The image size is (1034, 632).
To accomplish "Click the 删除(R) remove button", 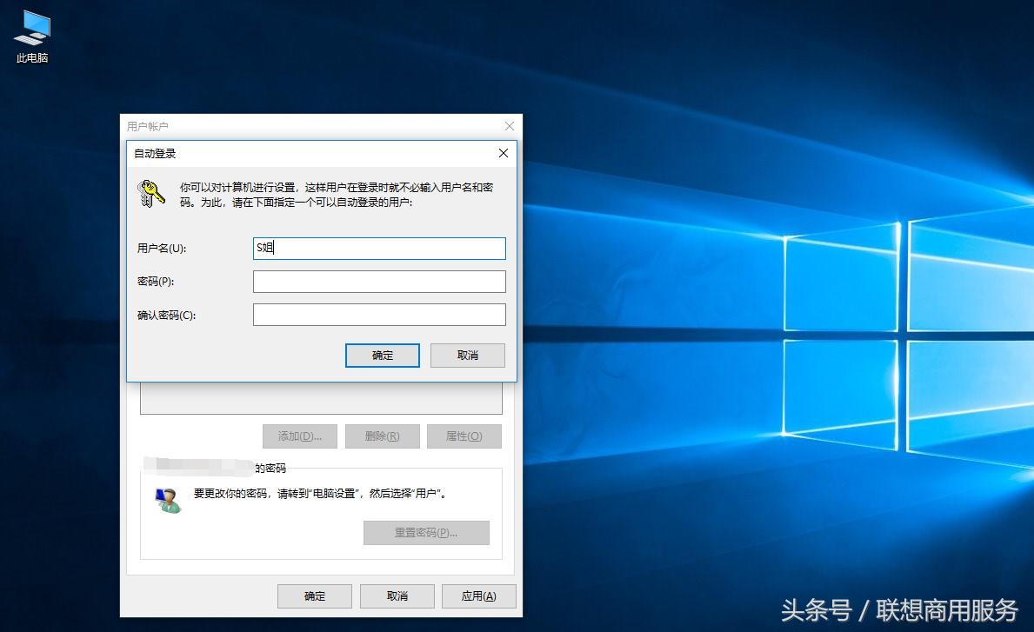I will click(x=382, y=436).
